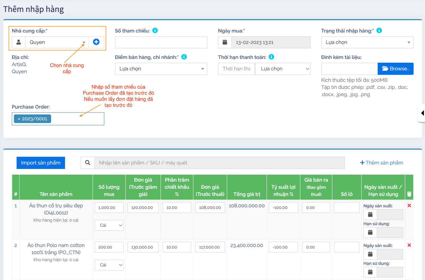Click info icon beside Trạng thái nhập hàng
Viewport: 425px width, 280px height.
379,31
